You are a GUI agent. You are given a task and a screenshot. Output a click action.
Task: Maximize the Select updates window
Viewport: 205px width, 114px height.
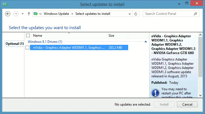tap(187, 3)
